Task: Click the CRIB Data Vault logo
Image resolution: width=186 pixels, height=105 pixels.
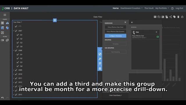Action: [x=15, y=8]
